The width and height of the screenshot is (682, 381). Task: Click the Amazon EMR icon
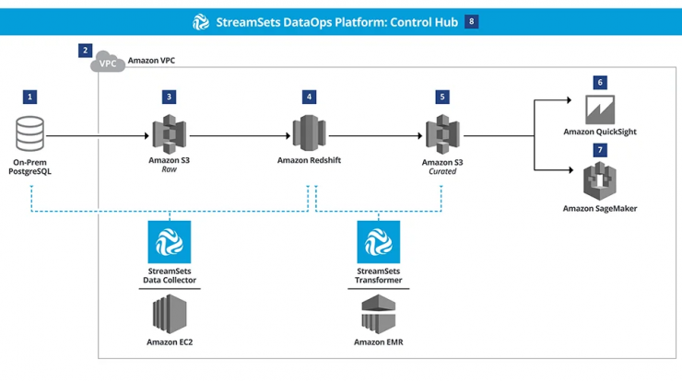(x=379, y=314)
